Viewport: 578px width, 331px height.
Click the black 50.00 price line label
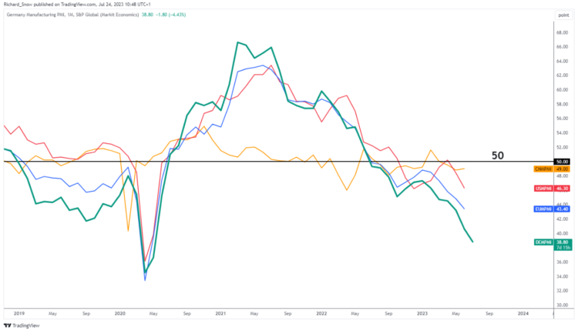562,162
